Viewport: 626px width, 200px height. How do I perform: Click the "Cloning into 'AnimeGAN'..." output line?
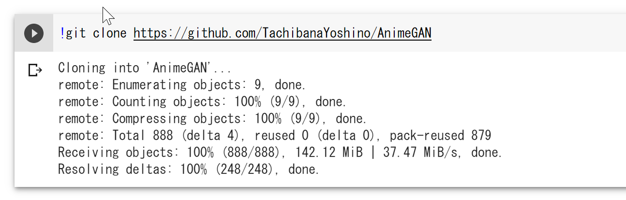pos(145,68)
